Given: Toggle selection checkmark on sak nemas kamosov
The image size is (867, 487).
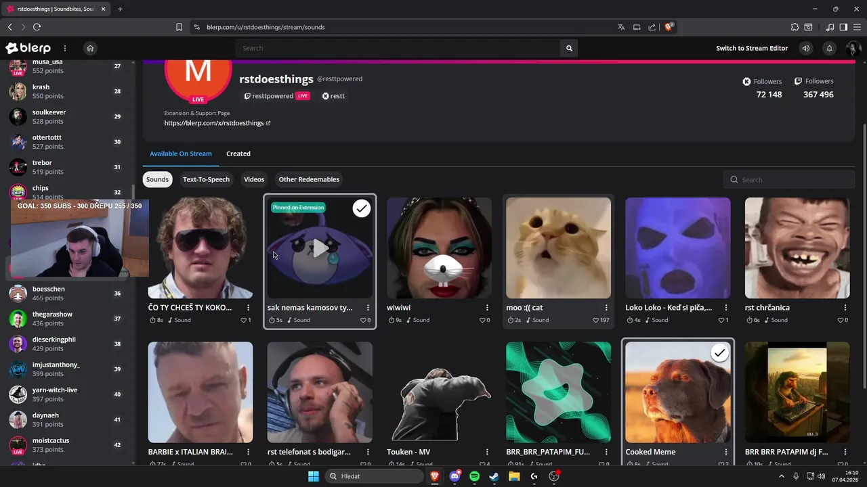Looking at the screenshot, I should coord(362,208).
